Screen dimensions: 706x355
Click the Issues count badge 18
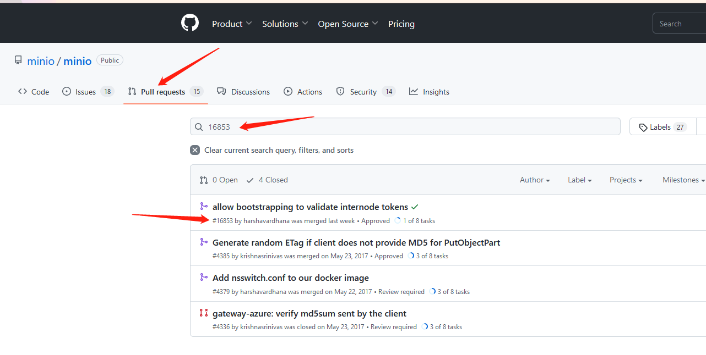click(107, 92)
